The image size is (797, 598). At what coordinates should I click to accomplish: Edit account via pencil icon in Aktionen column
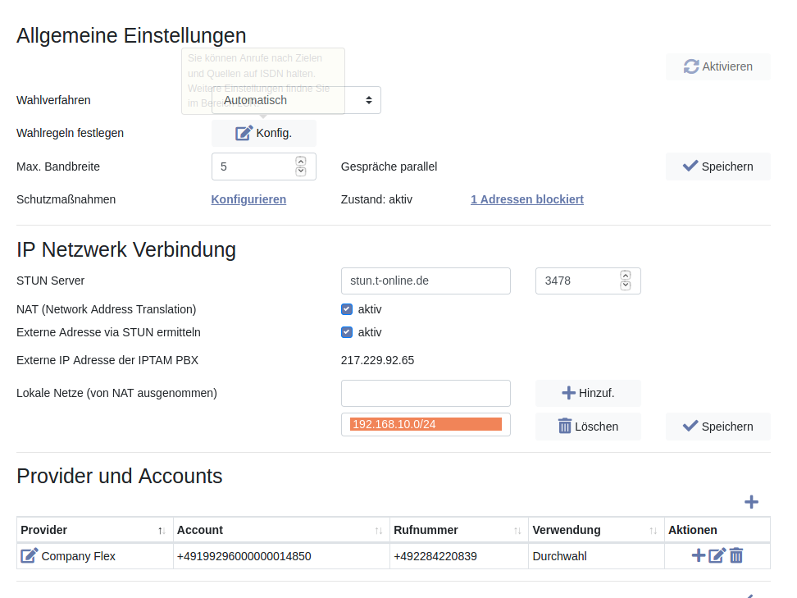point(717,555)
